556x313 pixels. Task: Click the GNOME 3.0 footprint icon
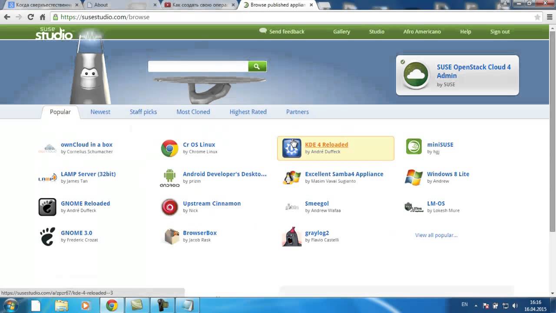(x=47, y=236)
